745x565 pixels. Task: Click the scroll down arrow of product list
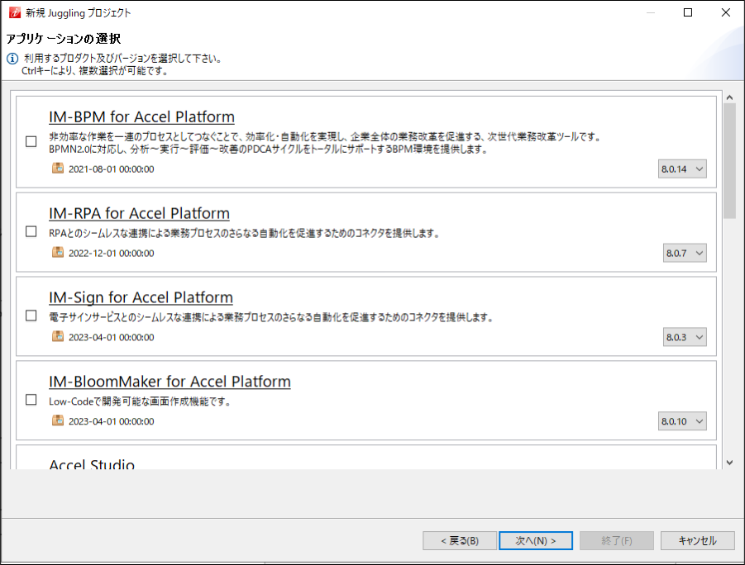pos(729,463)
